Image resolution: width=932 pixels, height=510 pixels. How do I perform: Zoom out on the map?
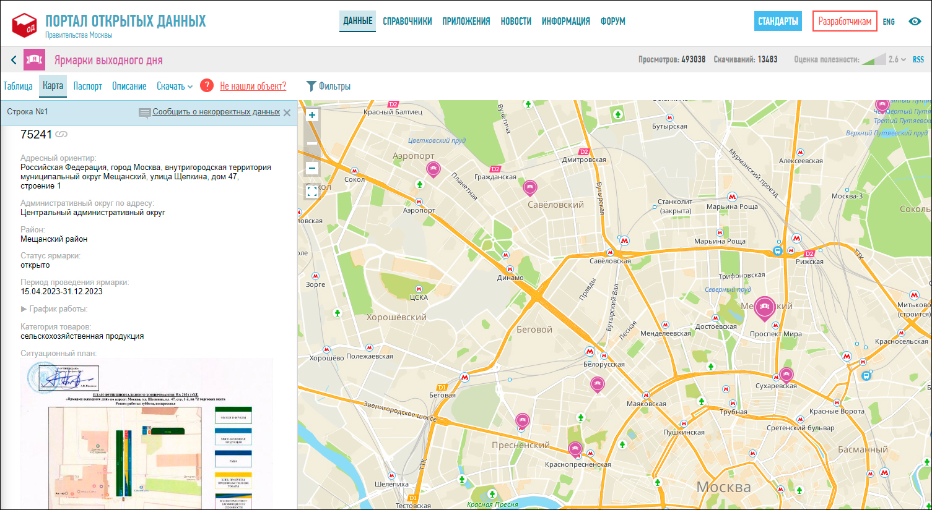coord(312,168)
